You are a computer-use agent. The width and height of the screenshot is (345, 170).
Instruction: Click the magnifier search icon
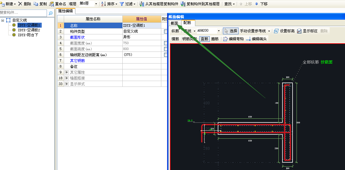coord(50,13)
